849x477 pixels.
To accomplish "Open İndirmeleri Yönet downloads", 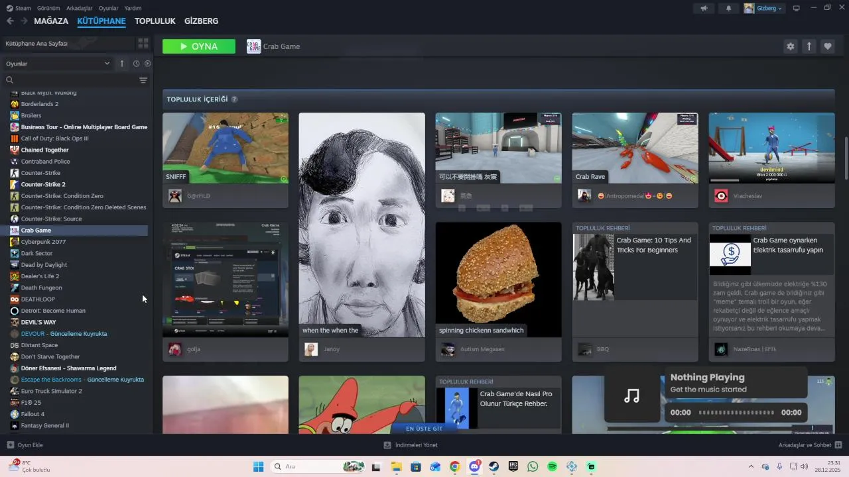I will (411, 445).
